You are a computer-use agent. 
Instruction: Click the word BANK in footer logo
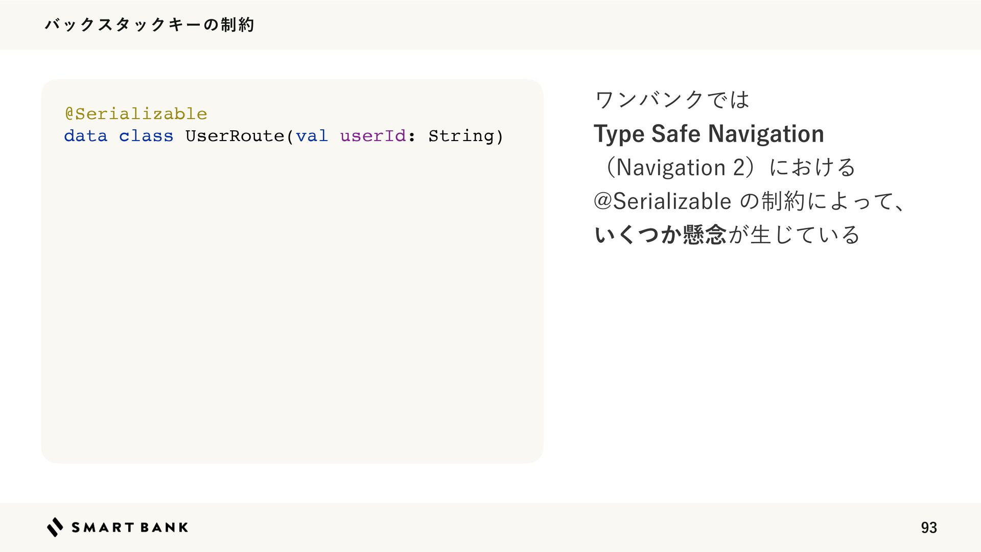(164, 527)
